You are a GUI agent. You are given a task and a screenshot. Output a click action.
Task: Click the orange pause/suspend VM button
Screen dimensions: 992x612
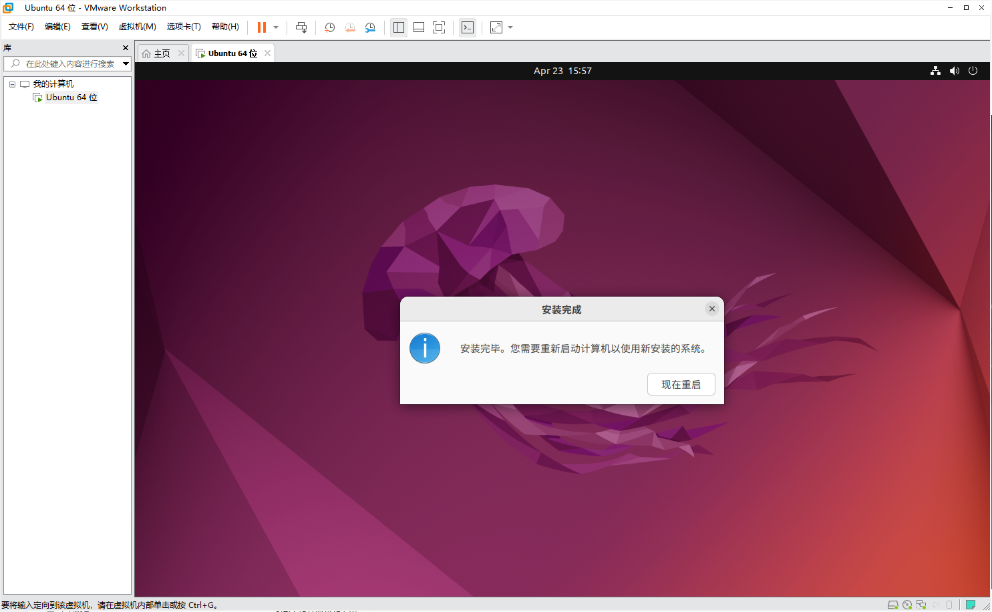click(262, 27)
